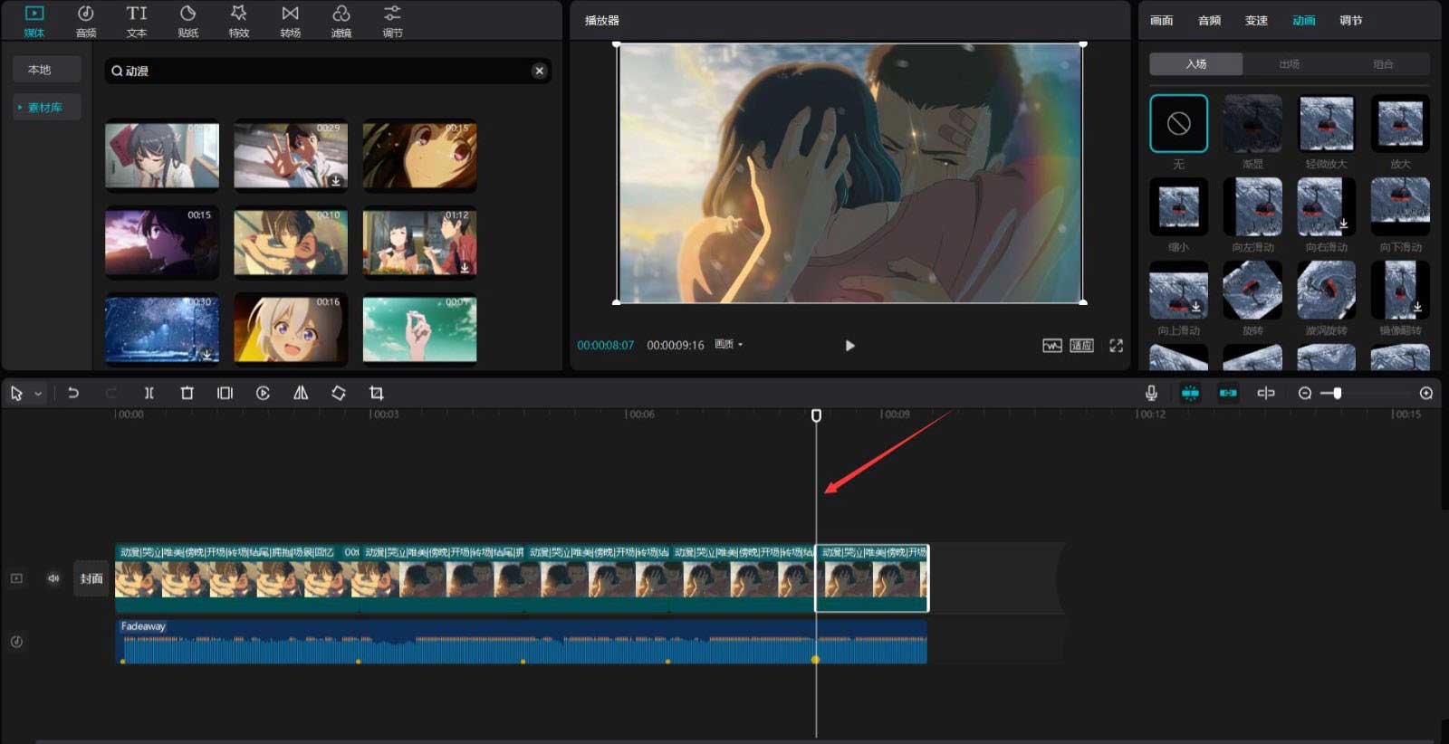1449x744 pixels.
Task: Play the video in the player
Action: pyautogui.click(x=849, y=346)
